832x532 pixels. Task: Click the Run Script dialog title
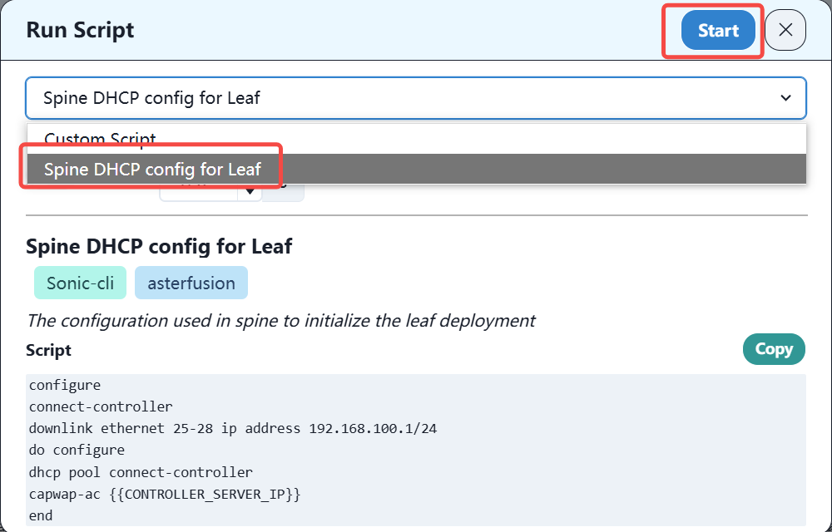80,31
